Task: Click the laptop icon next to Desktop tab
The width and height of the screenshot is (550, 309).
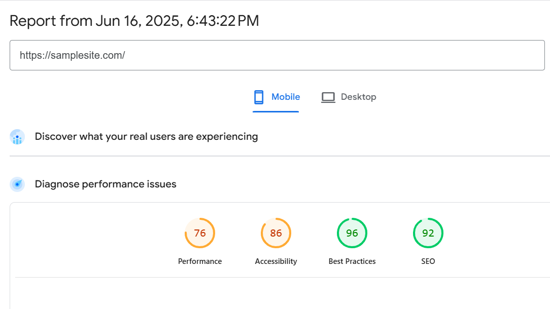Action: coord(328,97)
